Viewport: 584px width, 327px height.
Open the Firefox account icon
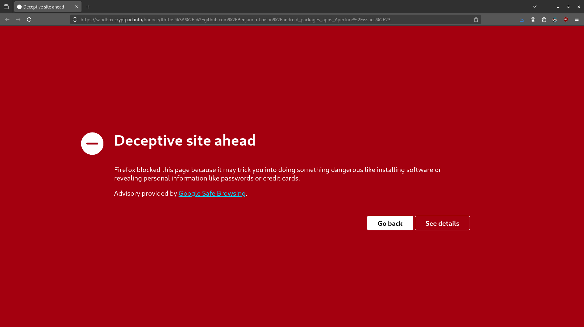pyautogui.click(x=533, y=19)
